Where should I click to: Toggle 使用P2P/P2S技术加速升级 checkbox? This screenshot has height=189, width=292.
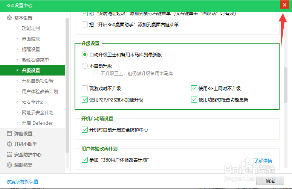tap(85, 100)
